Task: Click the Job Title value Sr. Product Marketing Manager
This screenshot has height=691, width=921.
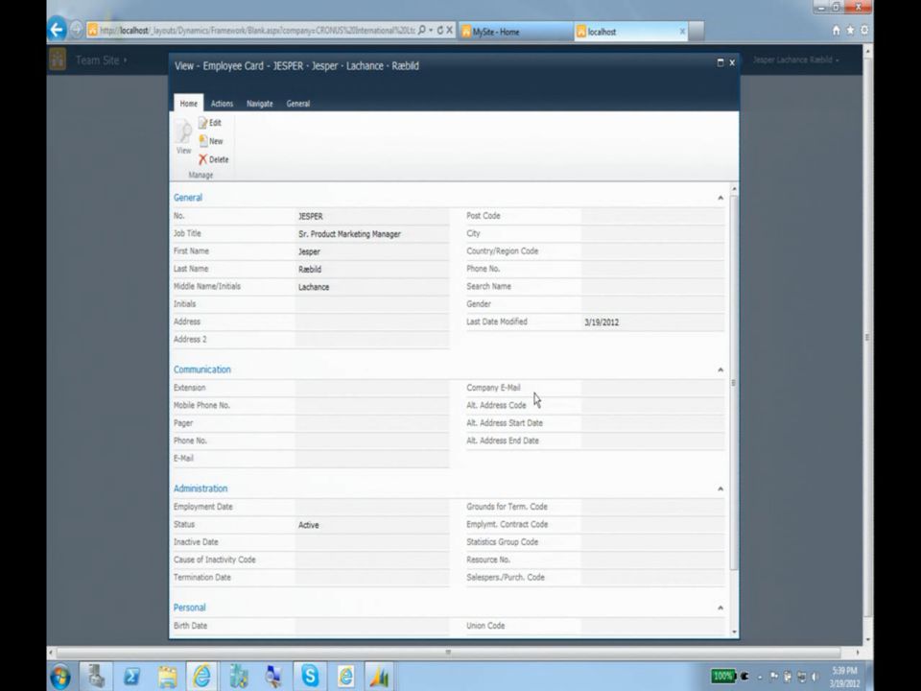Action: (x=349, y=234)
